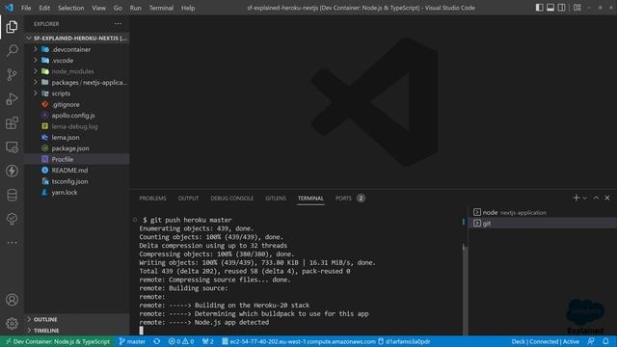The image size is (617, 347).
Task: Open the Manage gear icon
Action: (x=12, y=324)
